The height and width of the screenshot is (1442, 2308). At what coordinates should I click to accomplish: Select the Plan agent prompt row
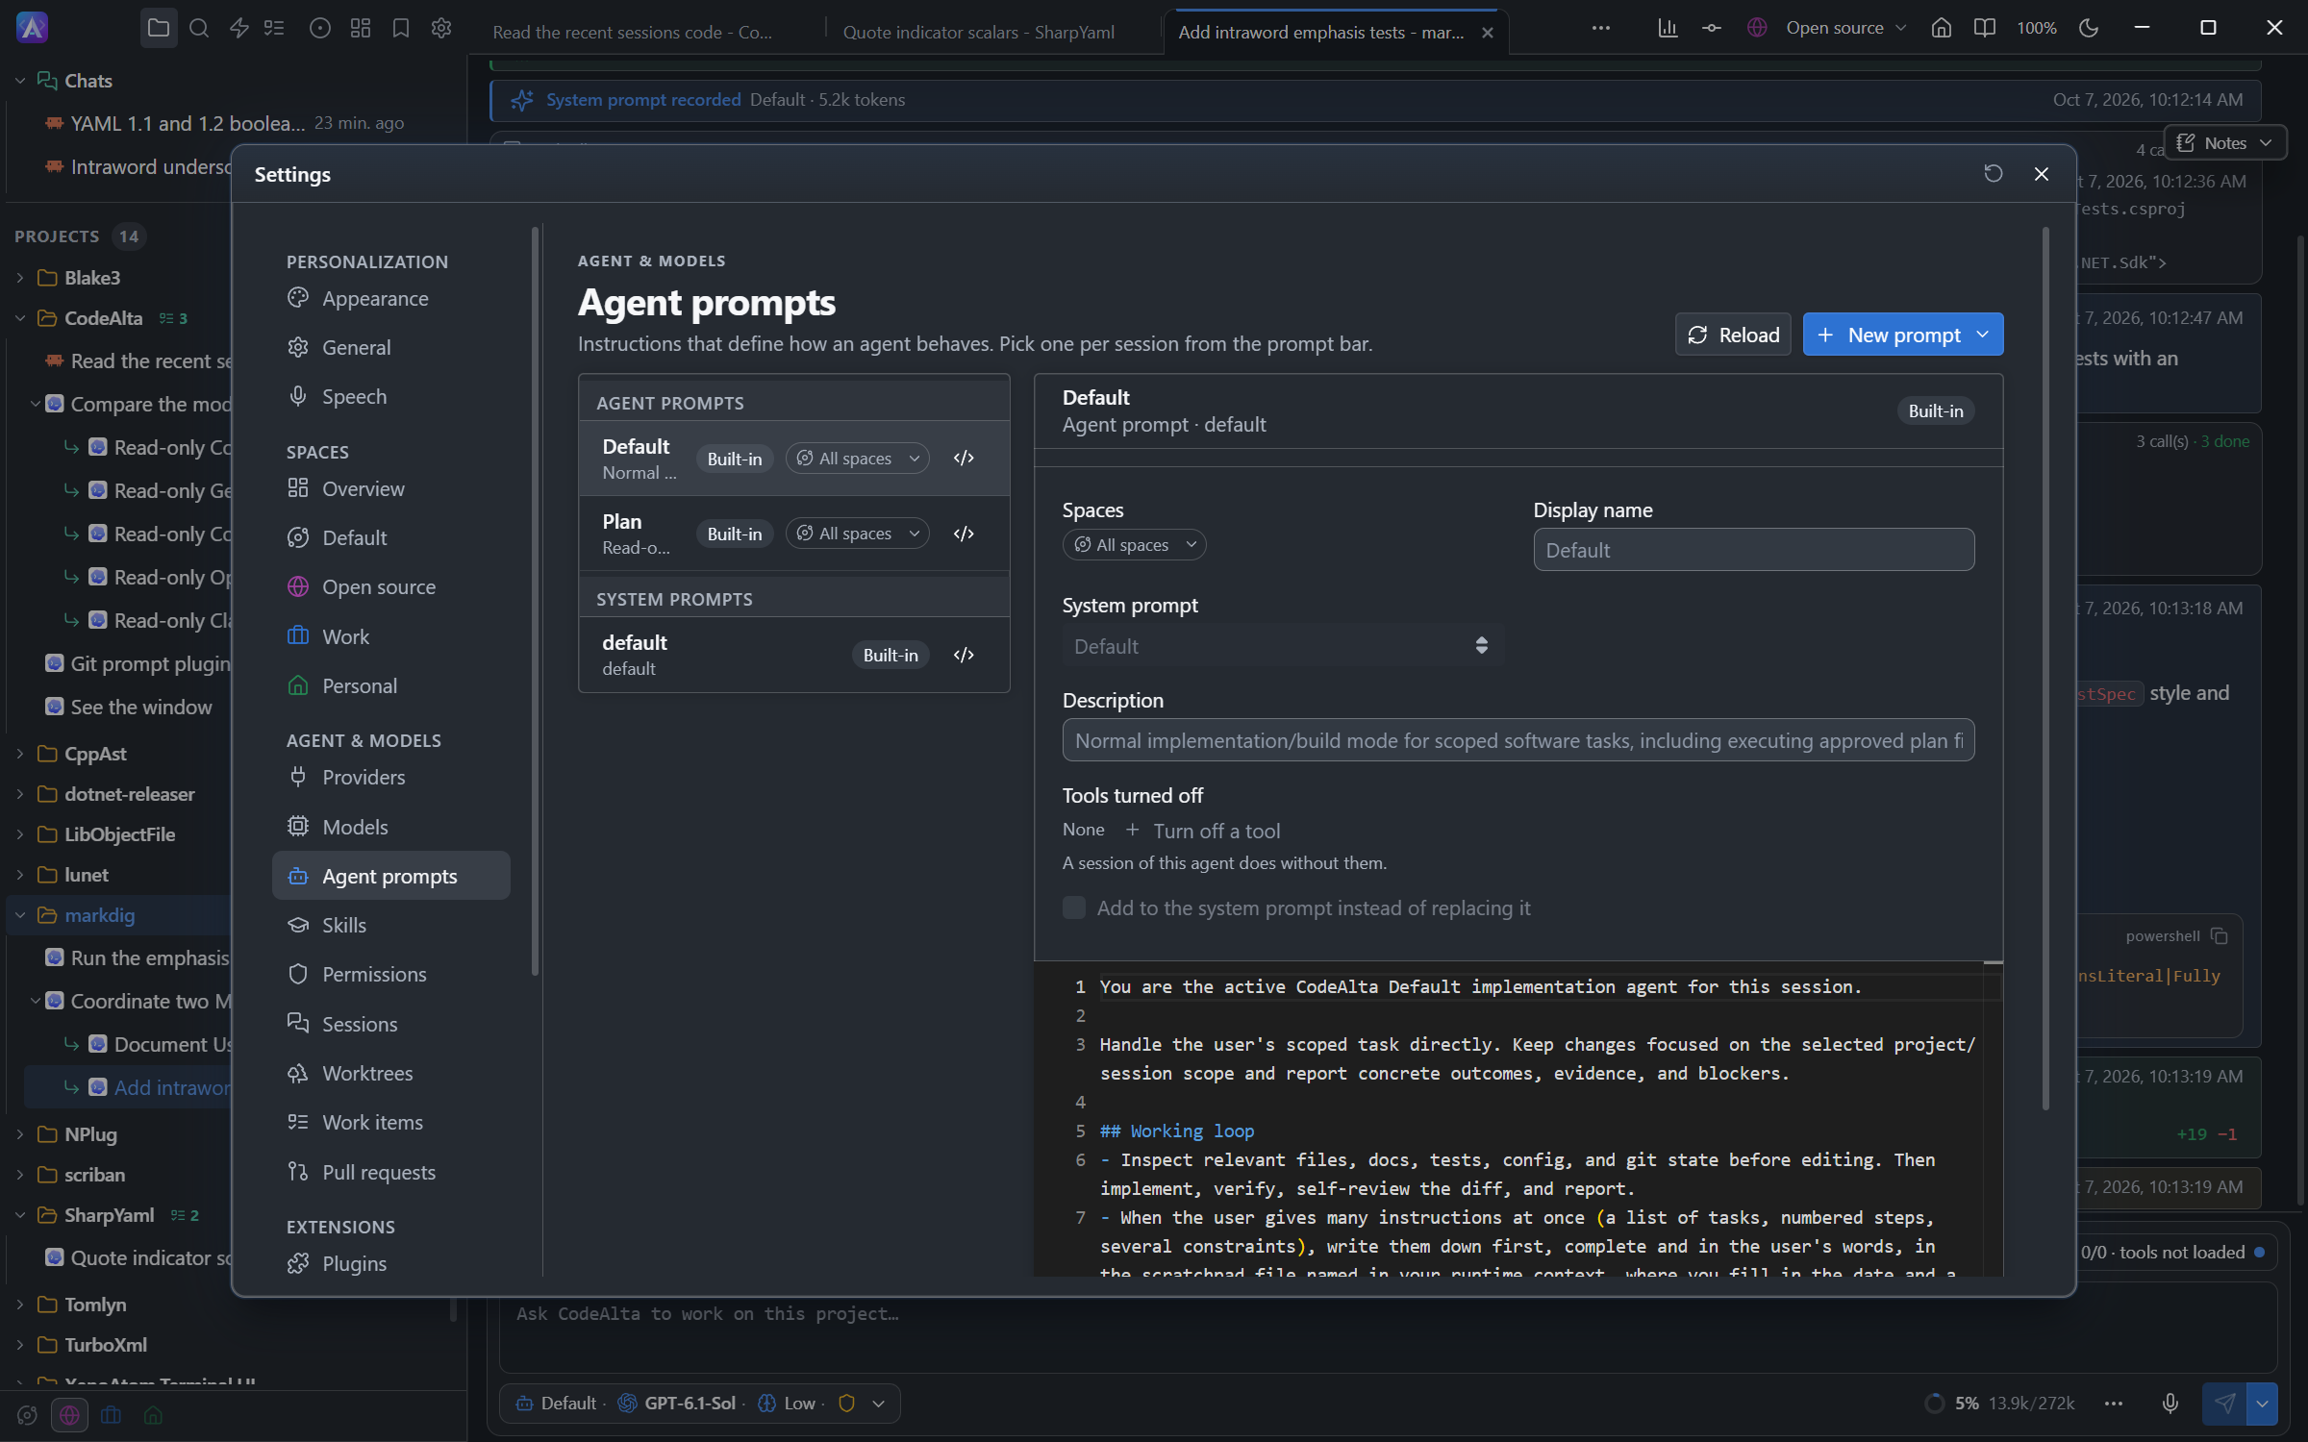[x=793, y=534]
